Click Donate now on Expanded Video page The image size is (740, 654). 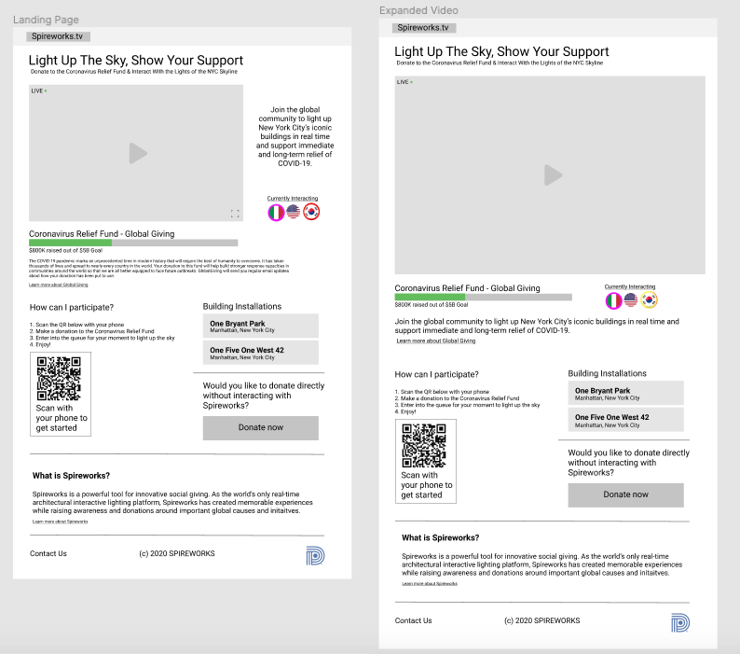pos(625,494)
